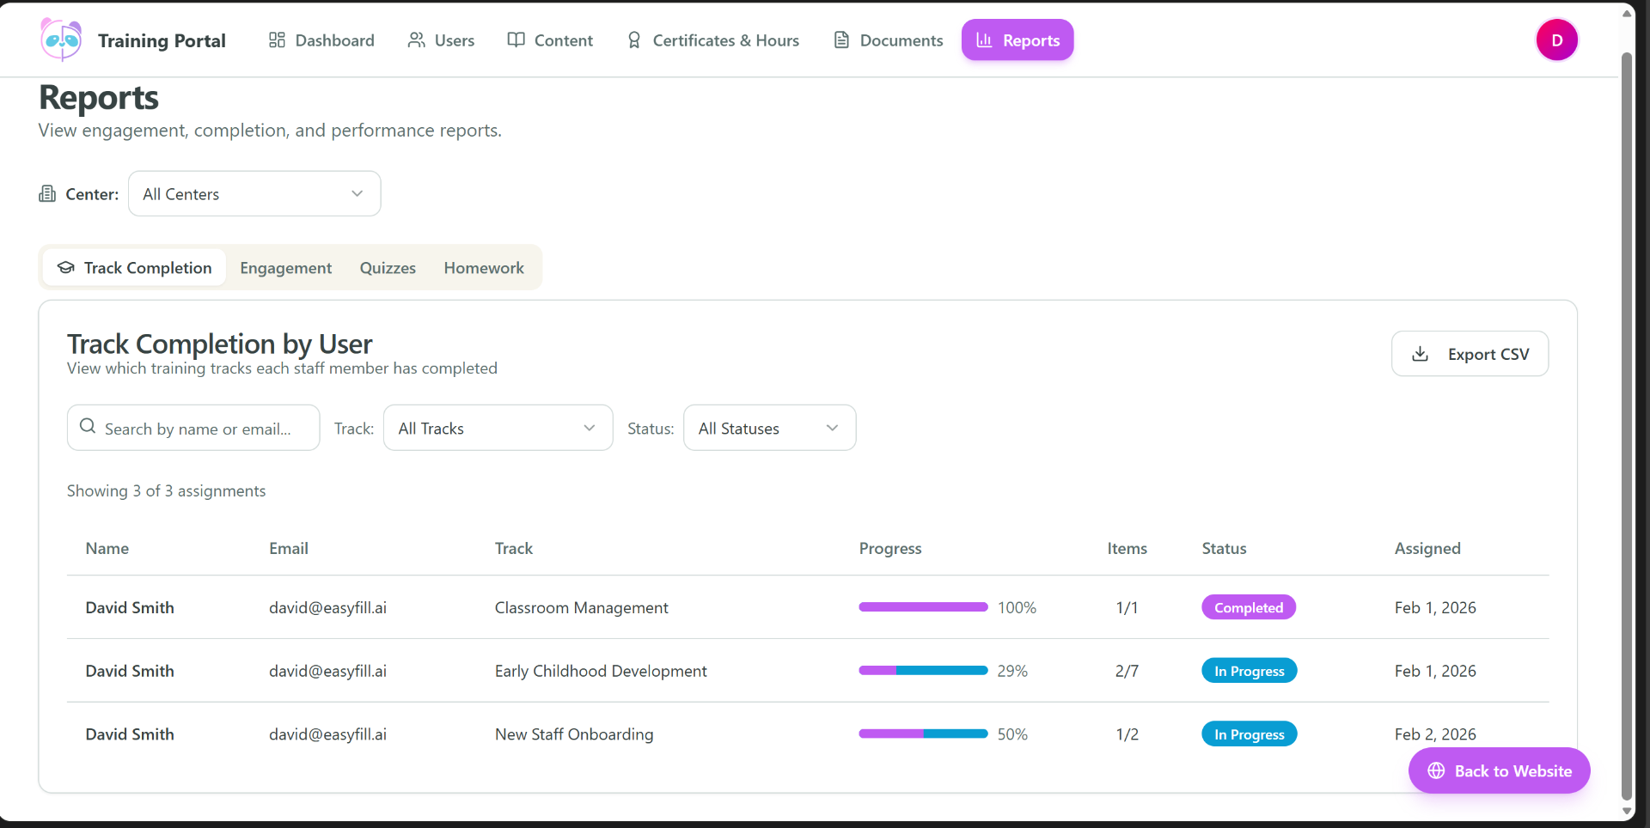
Task: Click the Training Portal panda logo
Action: tap(61, 40)
